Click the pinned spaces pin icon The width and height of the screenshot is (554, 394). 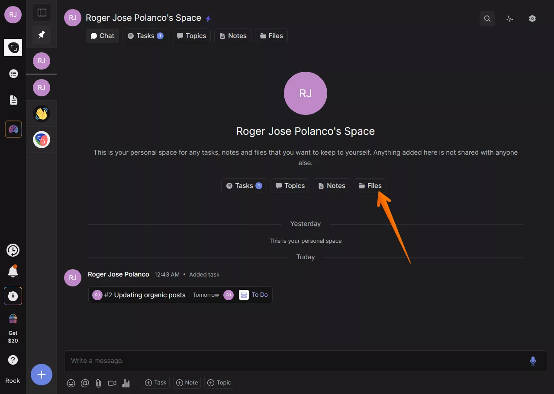pos(42,35)
